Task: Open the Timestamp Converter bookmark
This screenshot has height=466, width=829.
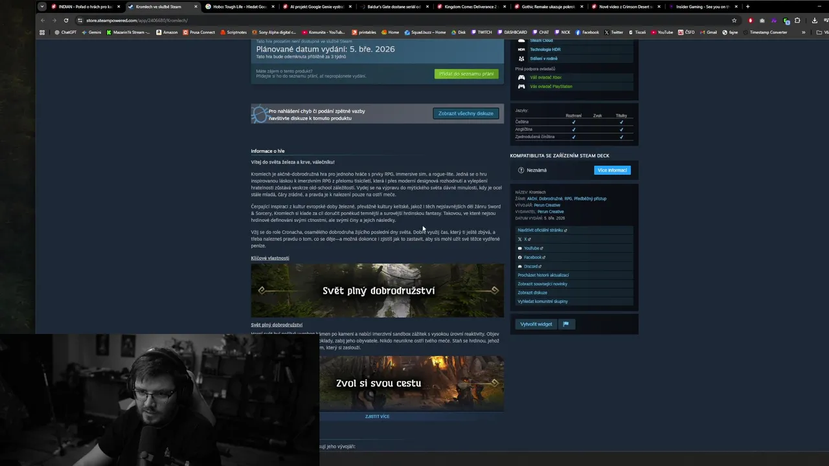Action: click(x=765, y=32)
